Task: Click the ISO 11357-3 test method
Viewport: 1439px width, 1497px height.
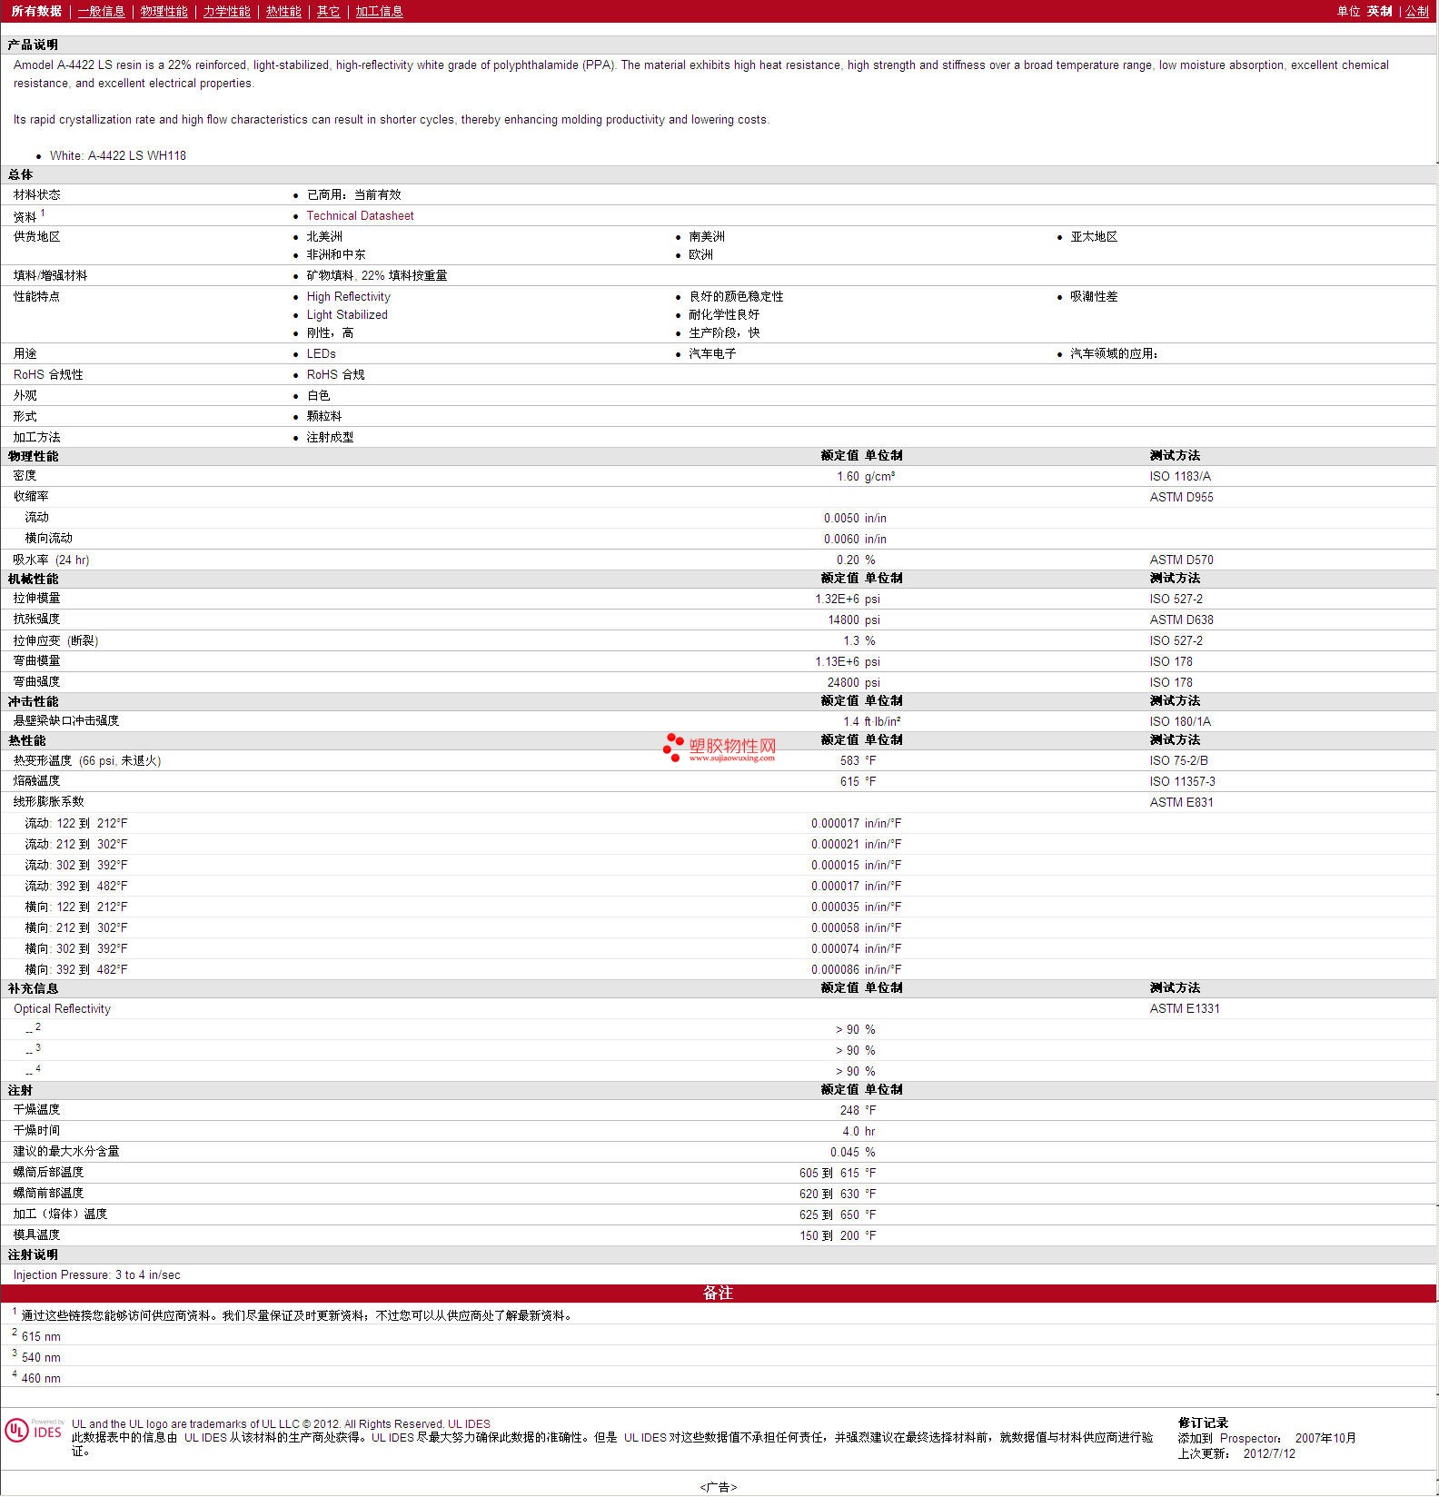Action: coord(1182,781)
